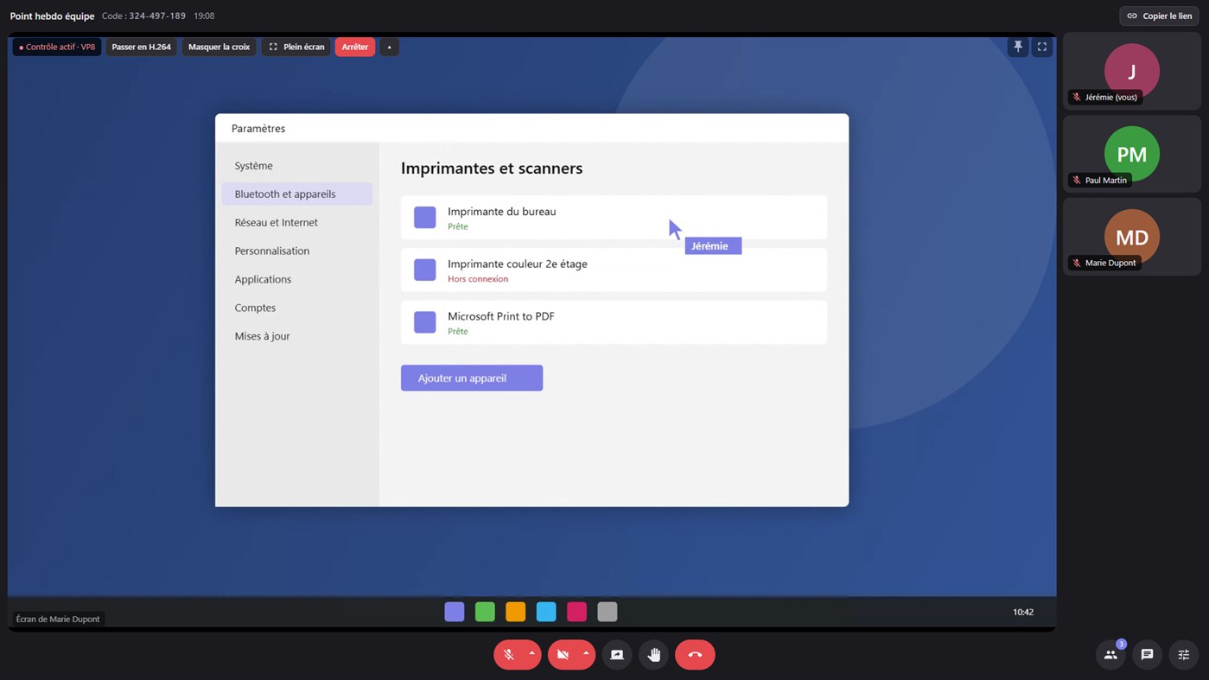Enable Plein écran mode
Screen dimensions: 1209x680
pyautogui.click(x=296, y=47)
